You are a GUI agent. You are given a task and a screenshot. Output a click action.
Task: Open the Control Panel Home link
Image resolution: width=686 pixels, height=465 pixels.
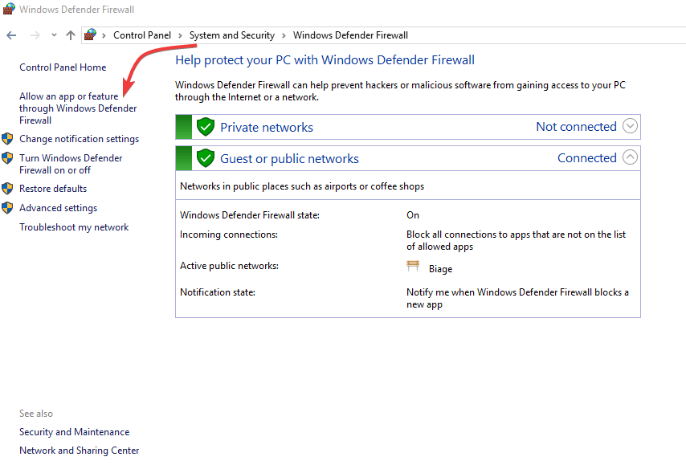[63, 67]
